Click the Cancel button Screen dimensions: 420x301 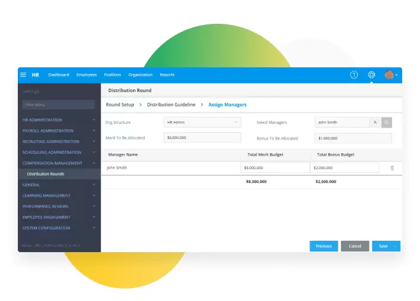click(x=355, y=246)
